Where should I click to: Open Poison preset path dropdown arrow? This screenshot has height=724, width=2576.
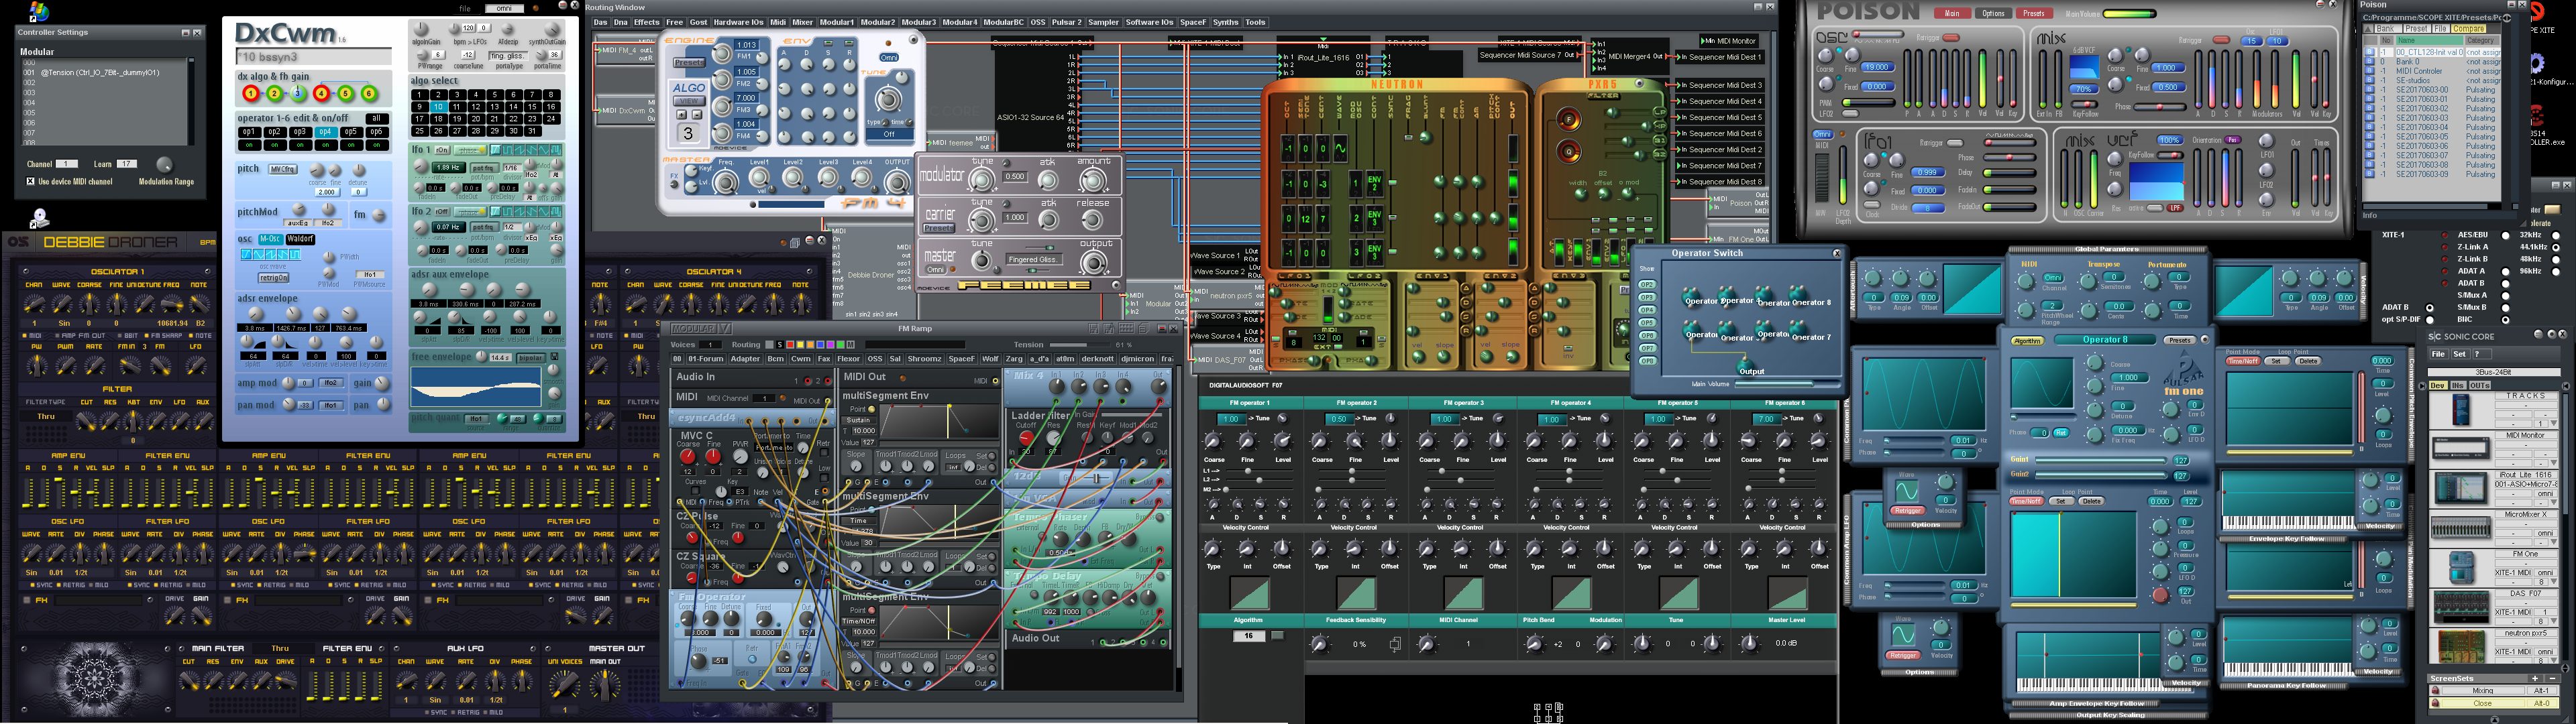(x=2507, y=18)
